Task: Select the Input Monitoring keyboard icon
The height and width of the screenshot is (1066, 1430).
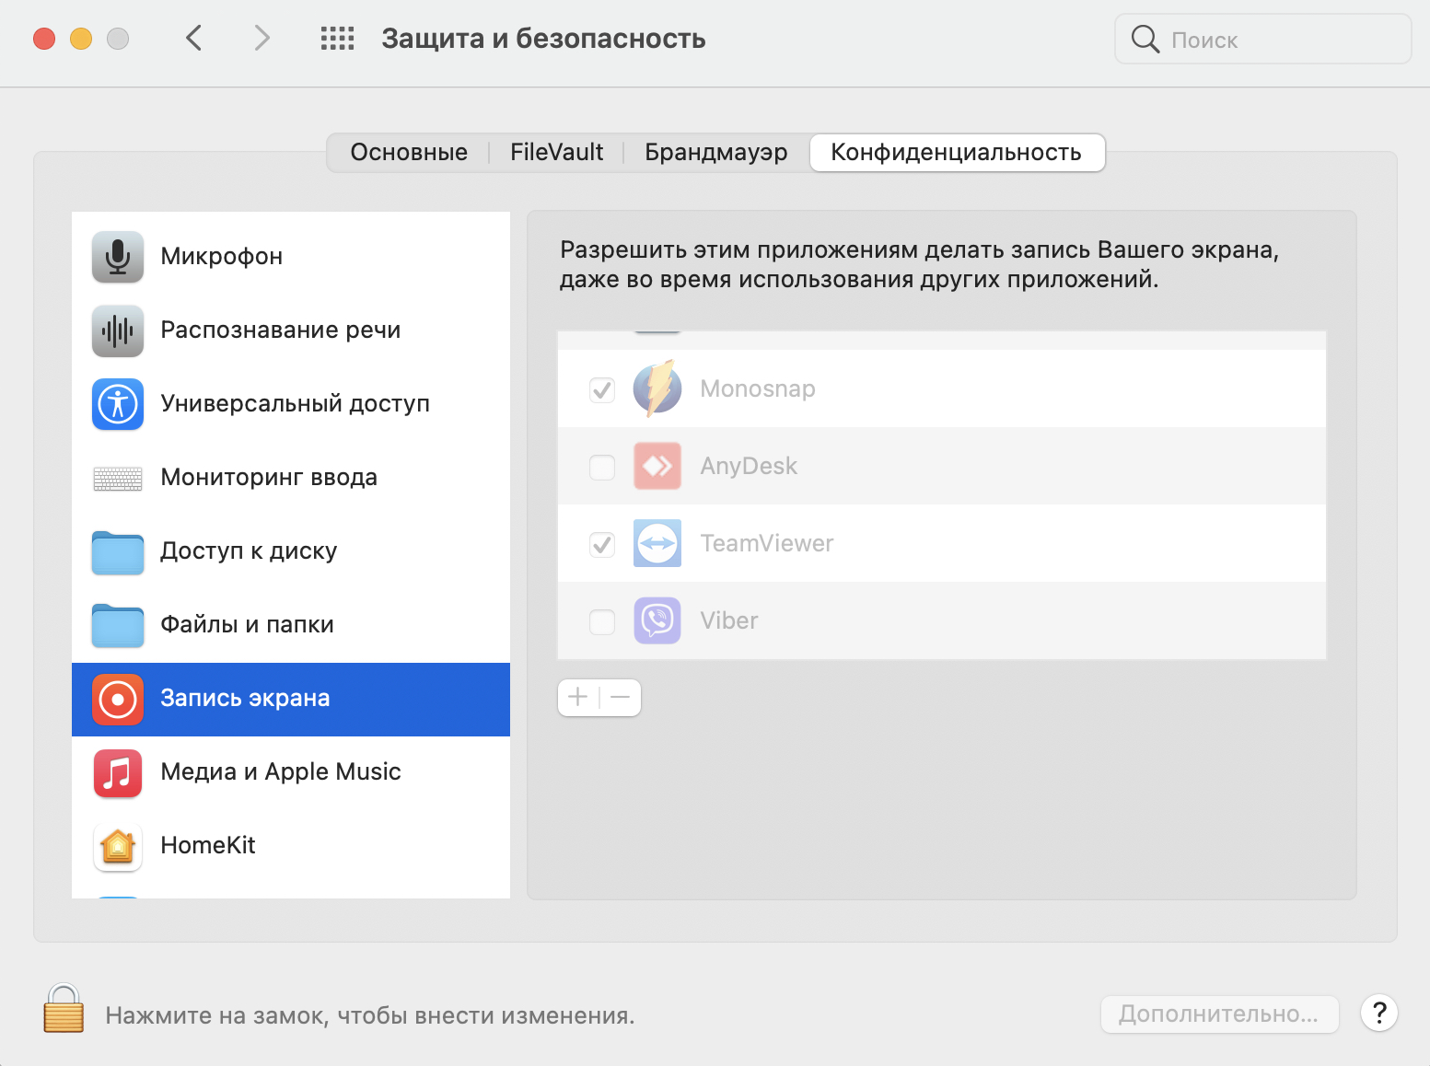Action: pyautogui.click(x=118, y=478)
